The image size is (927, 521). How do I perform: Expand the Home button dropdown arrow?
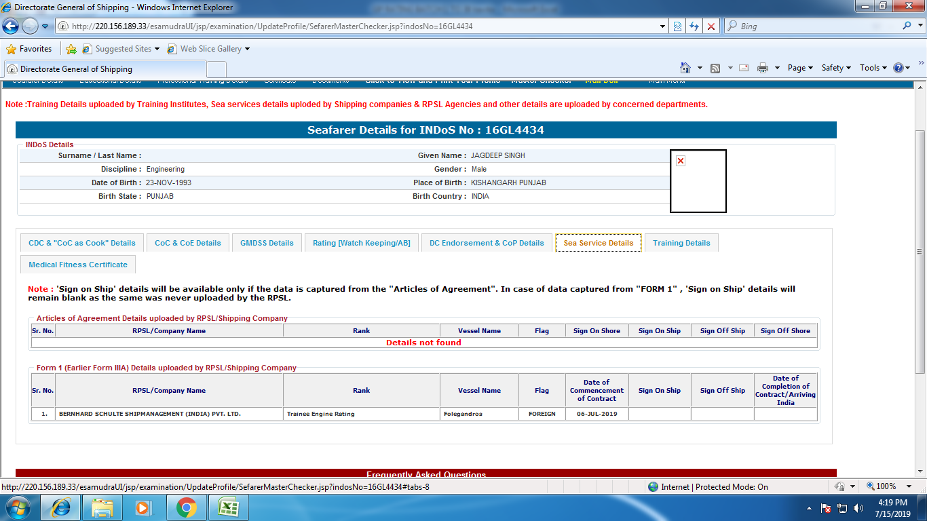700,68
